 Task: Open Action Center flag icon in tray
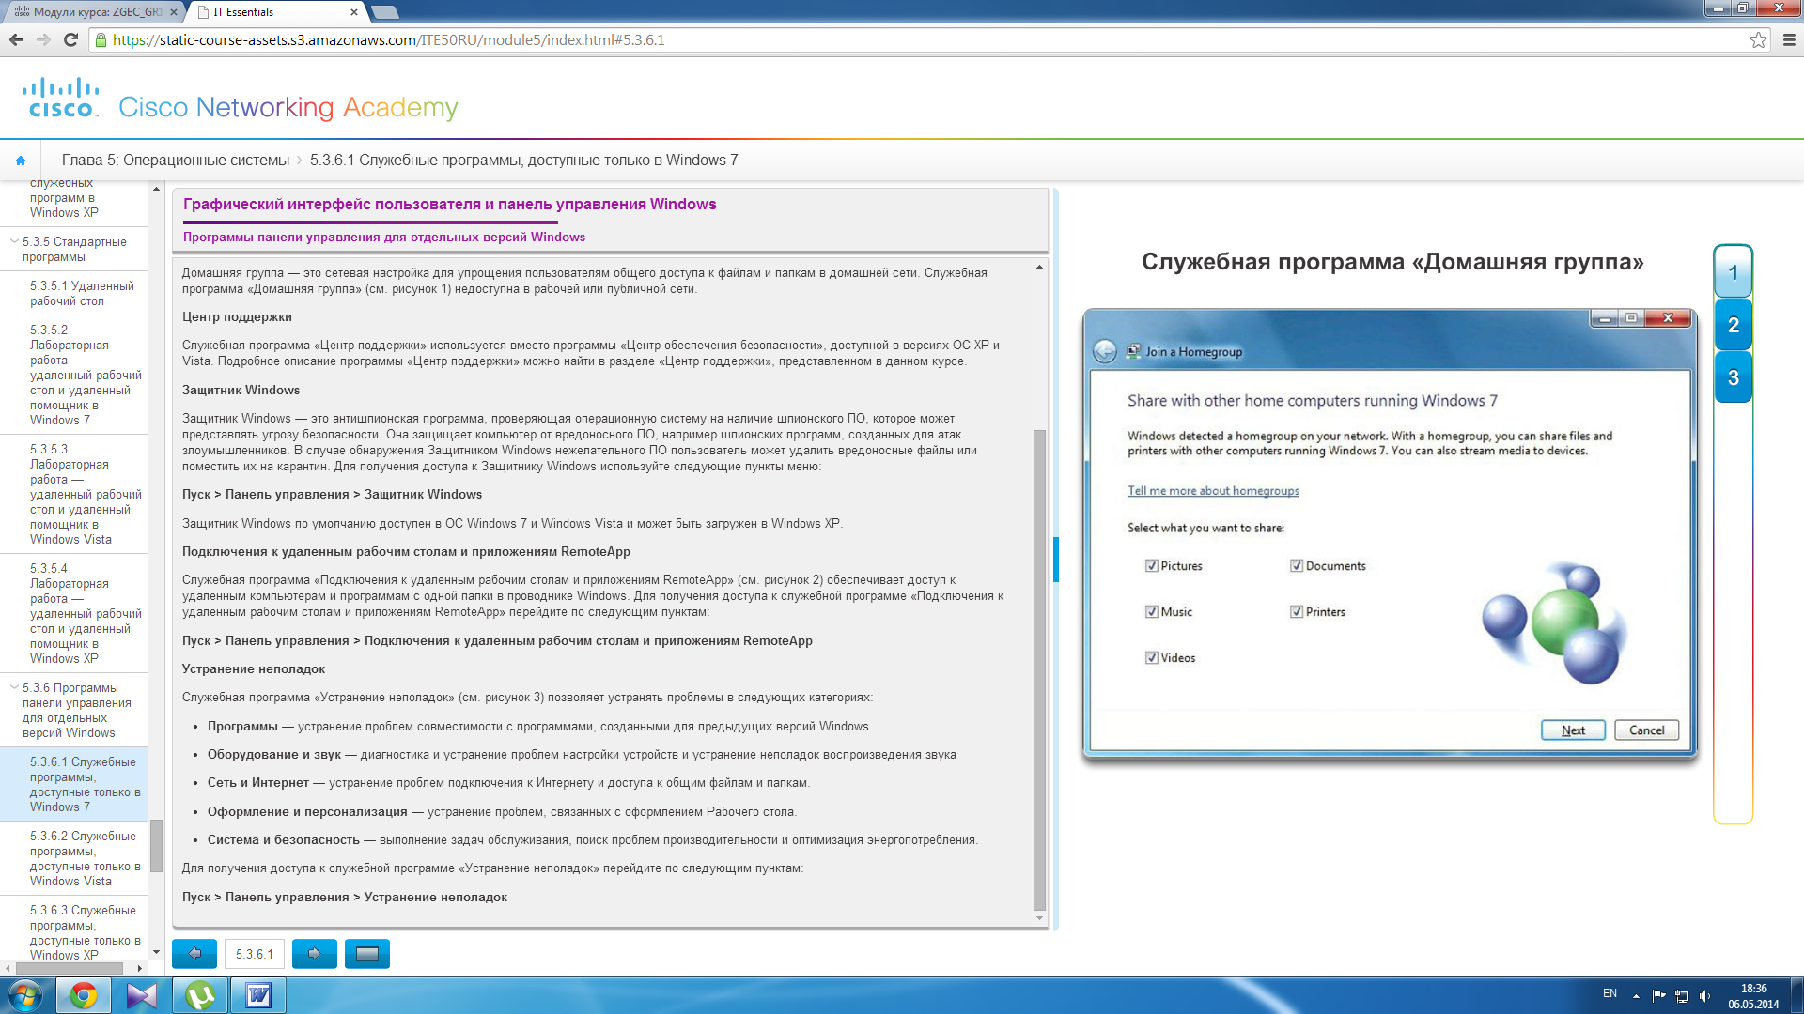click(x=1658, y=996)
